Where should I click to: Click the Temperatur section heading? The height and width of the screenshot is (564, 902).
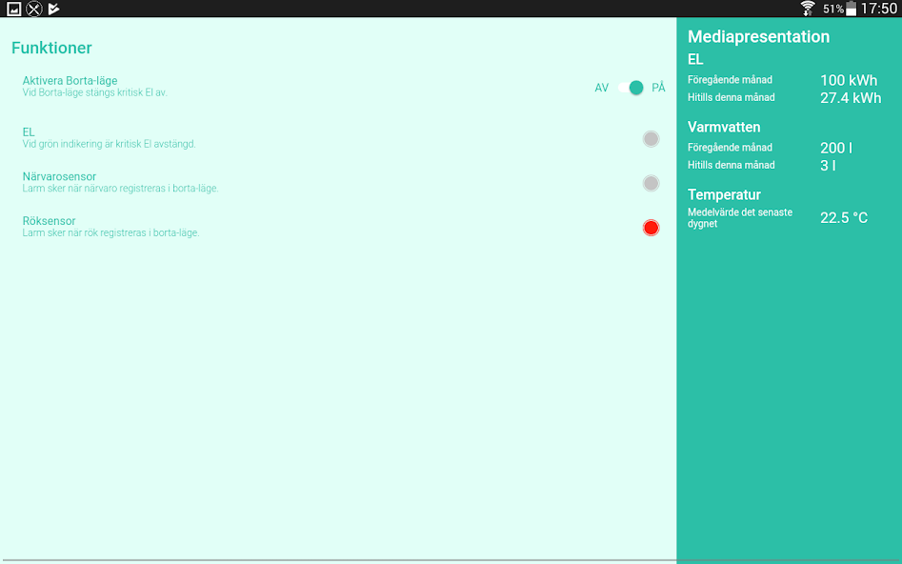coord(724,194)
